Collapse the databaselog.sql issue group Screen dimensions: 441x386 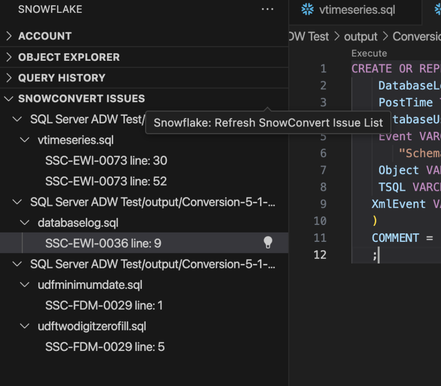24,222
